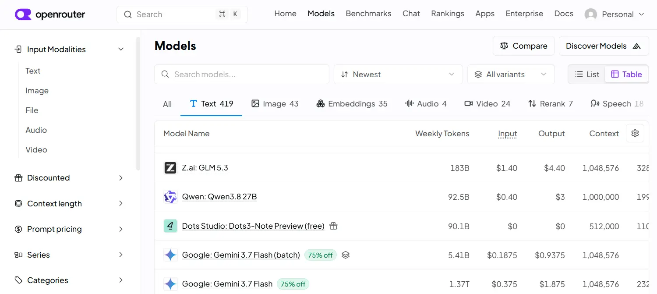The width and height of the screenshot is (657, 294).
Task: Click the search magnifier icon in top bar
Action: pos(128,14)
